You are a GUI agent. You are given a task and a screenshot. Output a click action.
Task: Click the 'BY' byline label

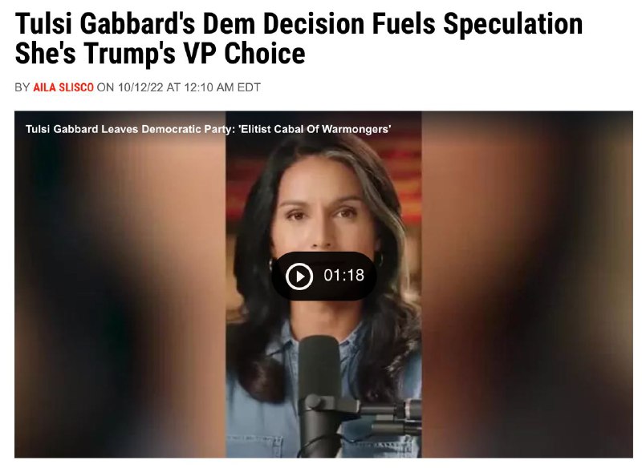[22, 87]
